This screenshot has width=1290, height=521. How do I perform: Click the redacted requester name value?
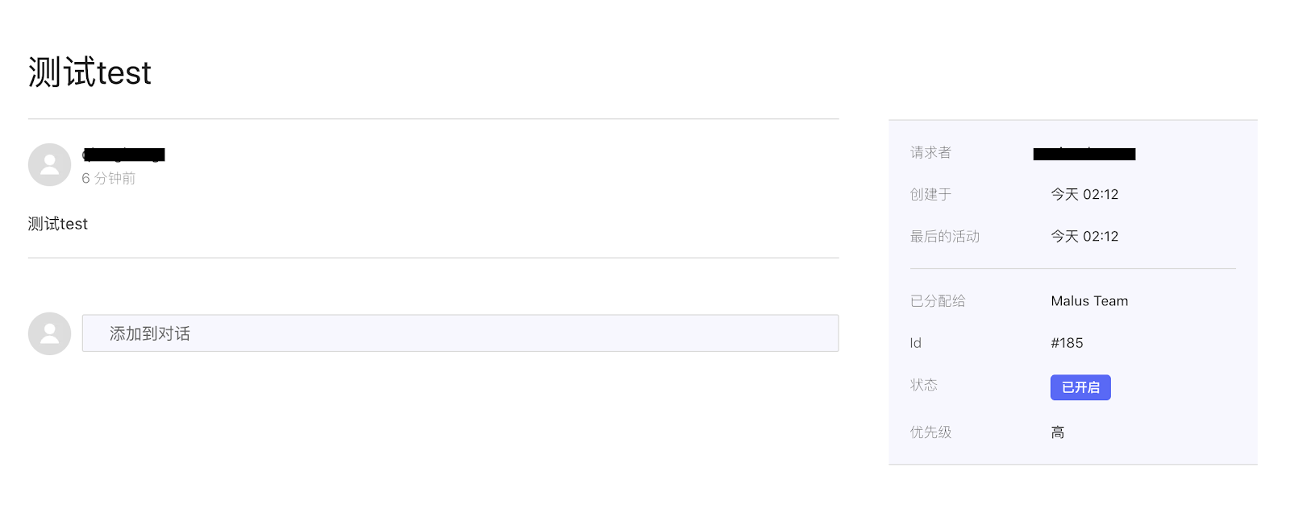click(x=1084, y=154)
